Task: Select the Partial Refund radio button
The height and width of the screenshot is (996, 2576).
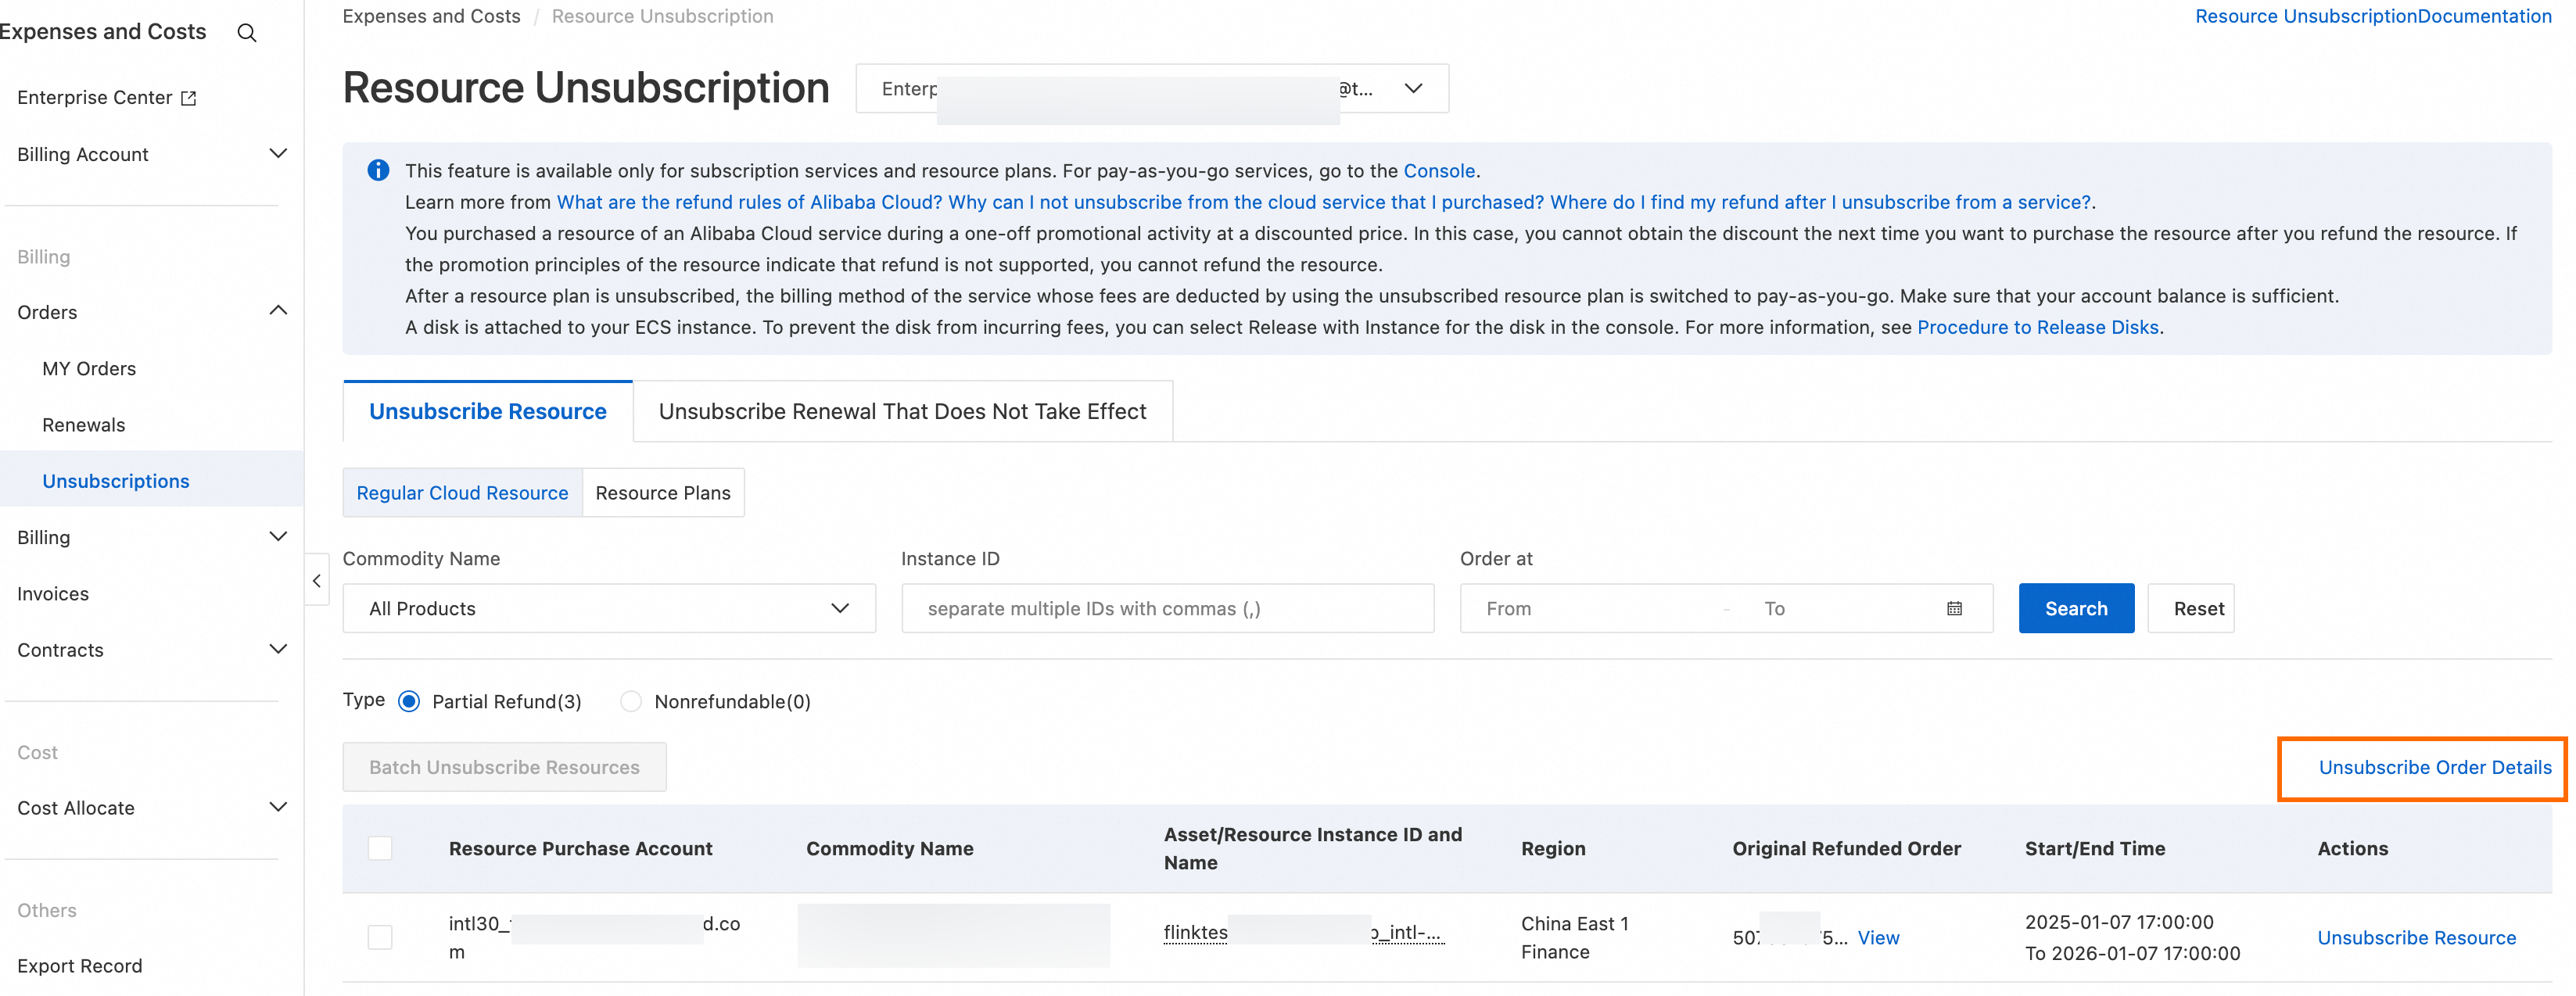Action: click(x=409, y=701)
